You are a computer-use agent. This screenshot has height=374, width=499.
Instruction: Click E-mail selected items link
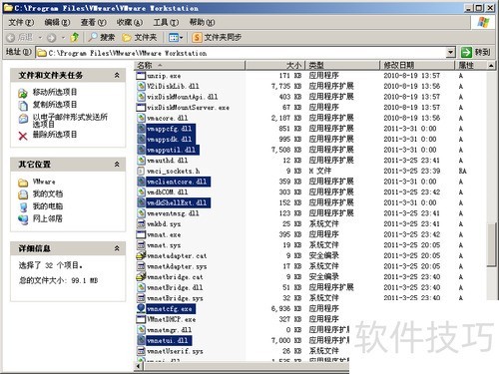pyautogui.click(x=70, y=121)
